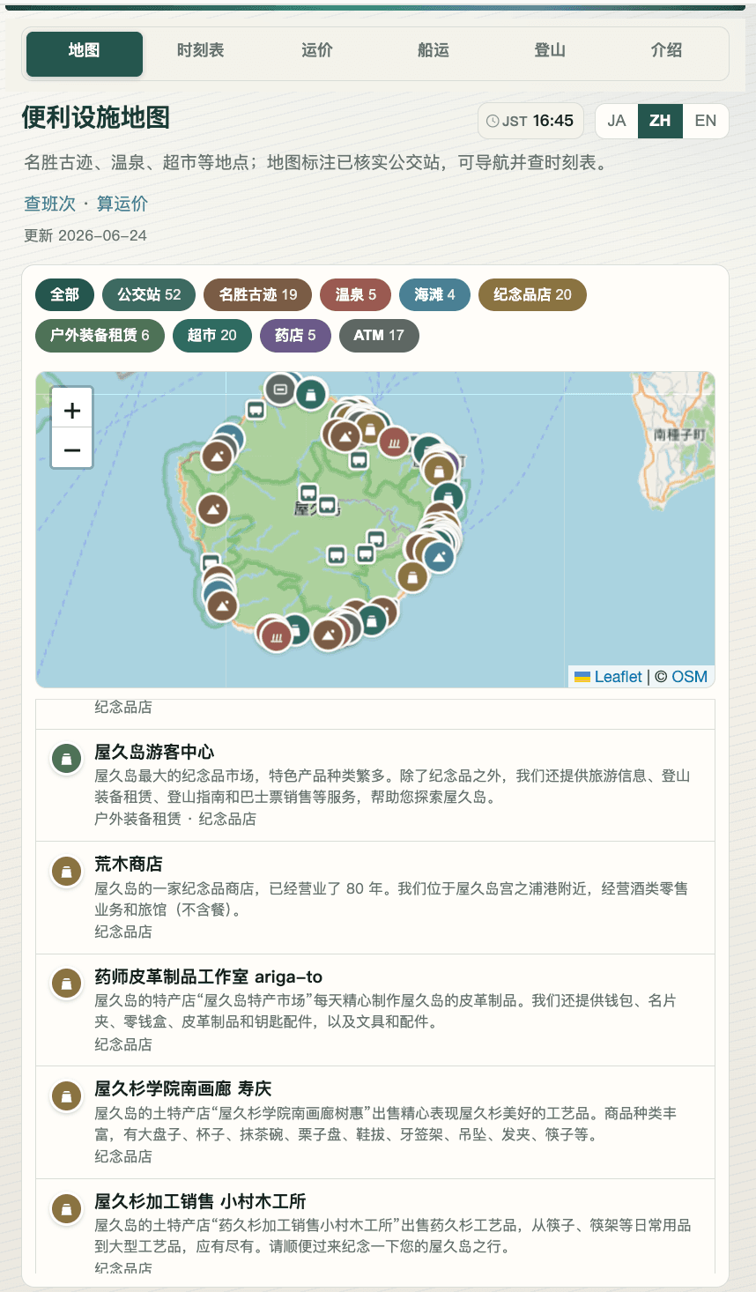Click the shop icon beside 屋久杉加工销售 小村木工所
756x1292 pixels.
point(66,1207)
